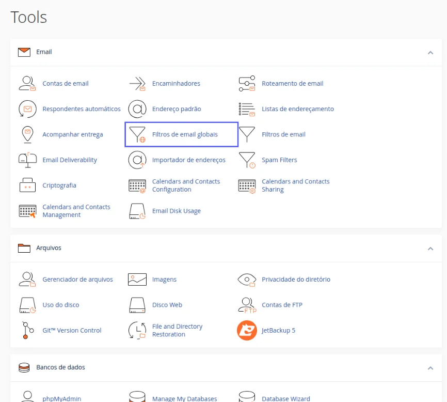Click the Arquivos section header title
This screenshot has width=447, height=402.
click(x=49, y=248)
